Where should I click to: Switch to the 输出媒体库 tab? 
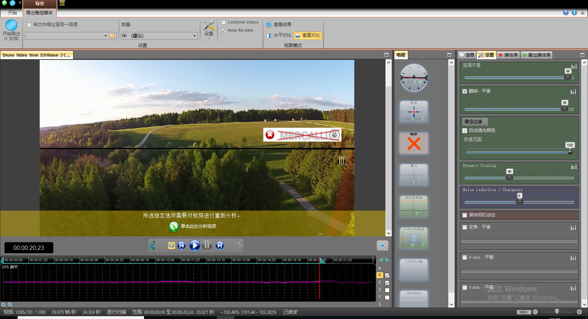pyautogui.click(x=537, y=55)
